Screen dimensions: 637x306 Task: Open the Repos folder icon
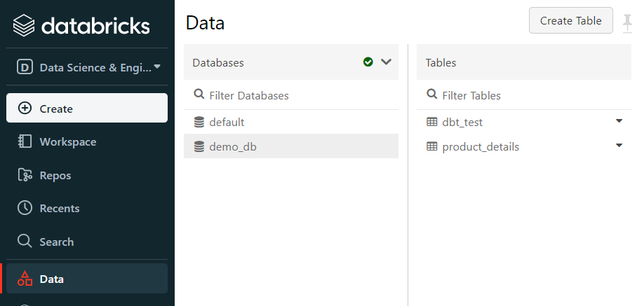pos(25,175)
